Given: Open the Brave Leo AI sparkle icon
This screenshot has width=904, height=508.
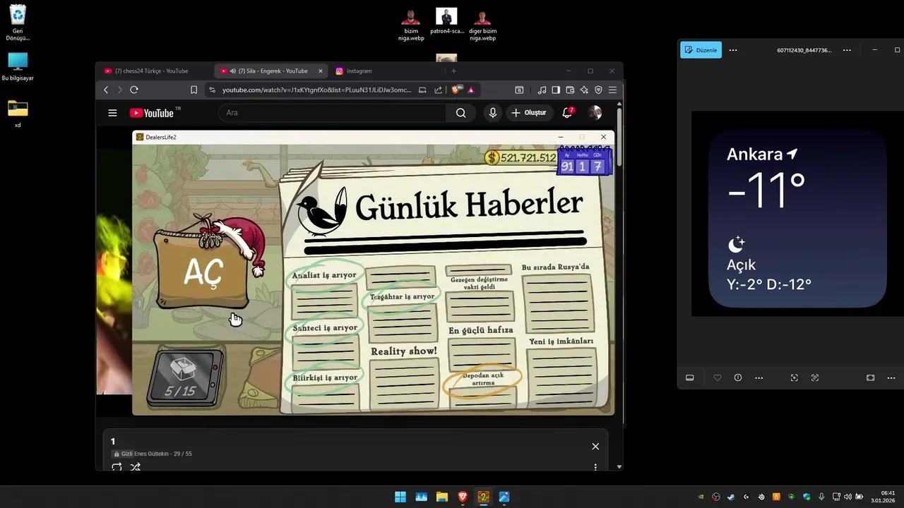Looking at the screenshot, I should tap(584, 90).
